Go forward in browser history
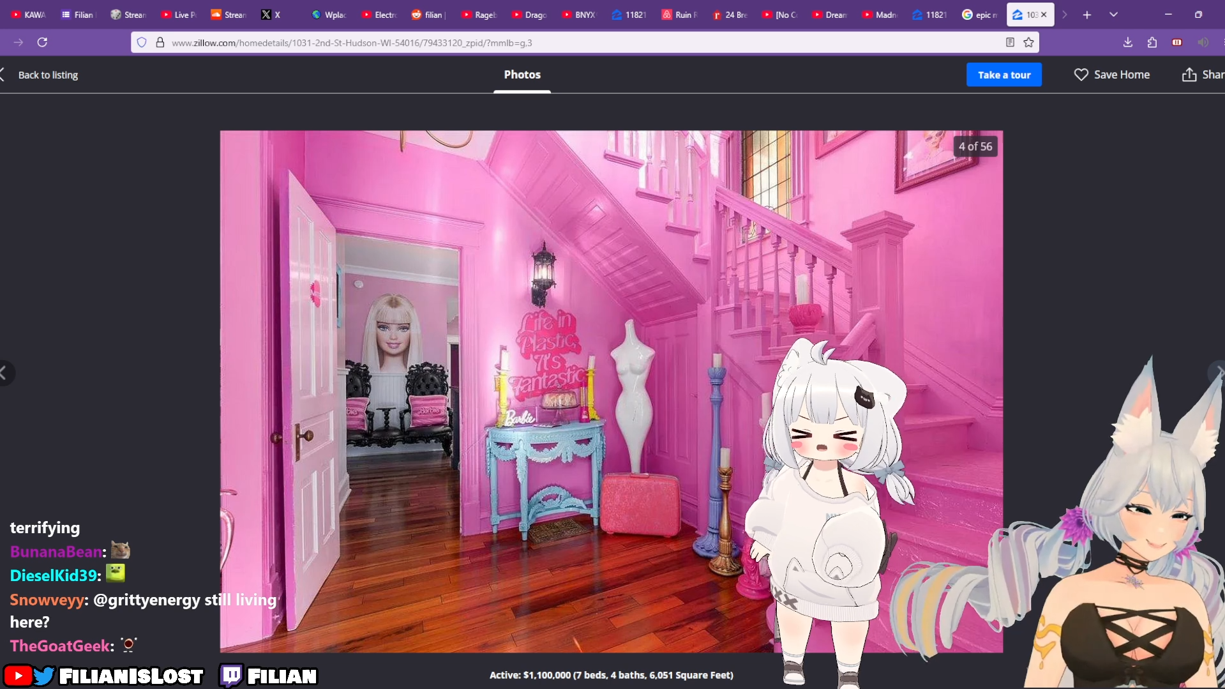The width and height of the screenshot is (1225, 689). coord(18,42)
